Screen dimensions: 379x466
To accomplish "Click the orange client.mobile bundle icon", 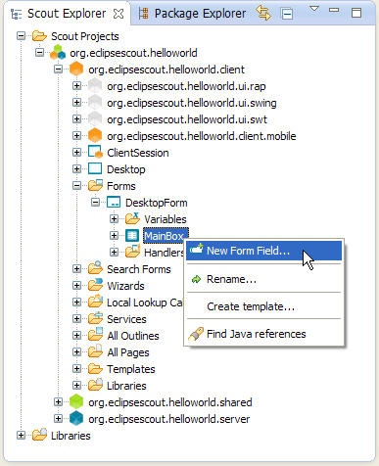I will coord(95,135).
